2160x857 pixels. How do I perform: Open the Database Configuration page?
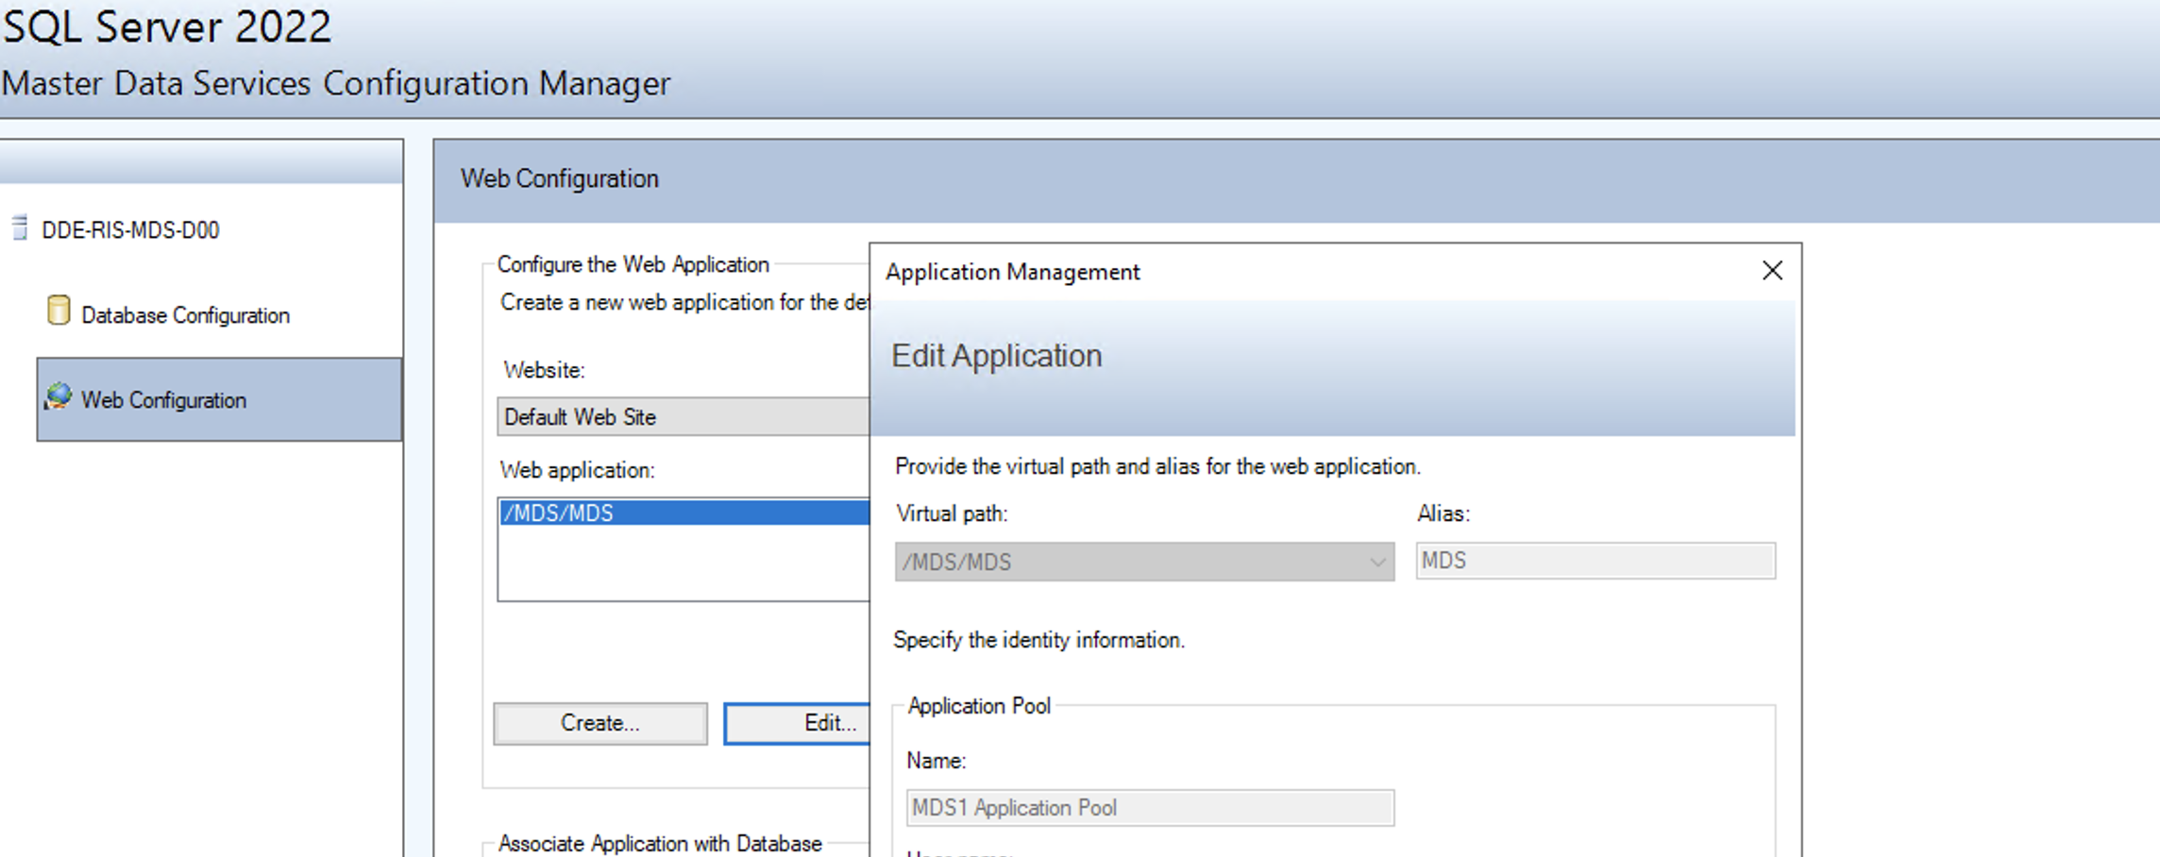point(185,315)
